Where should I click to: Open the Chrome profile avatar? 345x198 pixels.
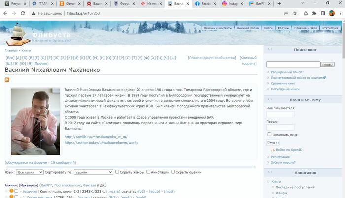coord(332,13)
